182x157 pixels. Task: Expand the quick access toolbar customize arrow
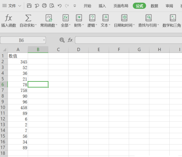75,6
